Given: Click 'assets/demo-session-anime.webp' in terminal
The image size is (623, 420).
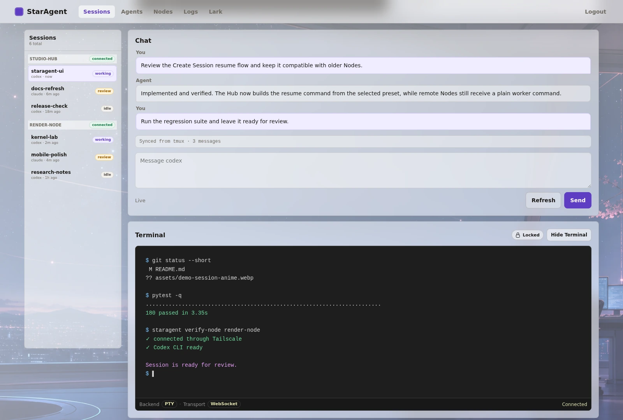Looking at the screenshot, I should (204, 278).
